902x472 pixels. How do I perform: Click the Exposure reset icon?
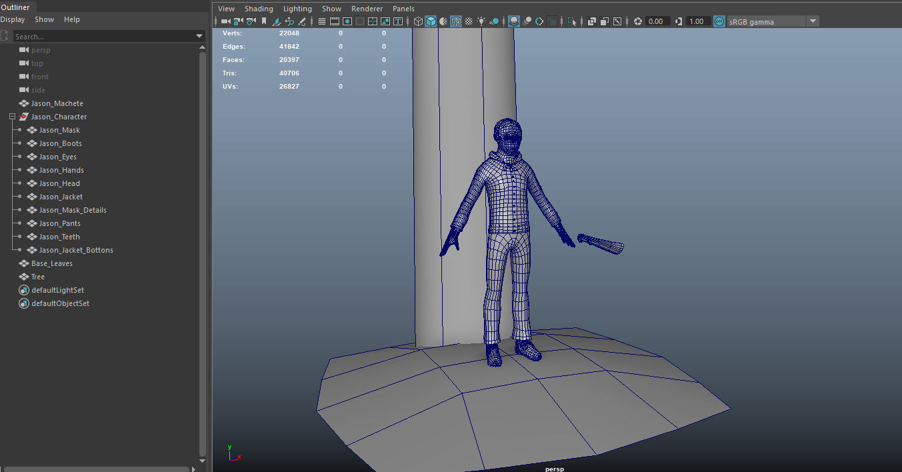tap(637, 21)
